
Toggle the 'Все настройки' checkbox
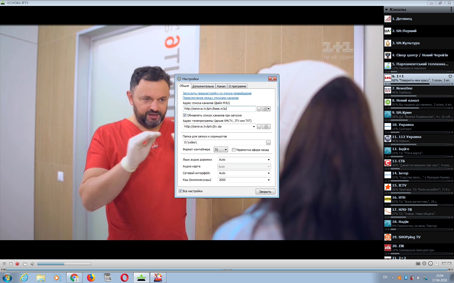[180, 191]
